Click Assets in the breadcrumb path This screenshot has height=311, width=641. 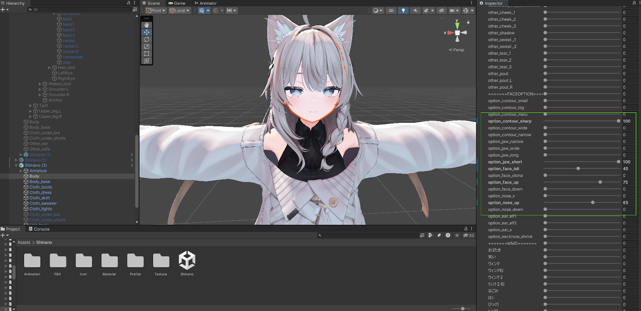coord(24,242)
